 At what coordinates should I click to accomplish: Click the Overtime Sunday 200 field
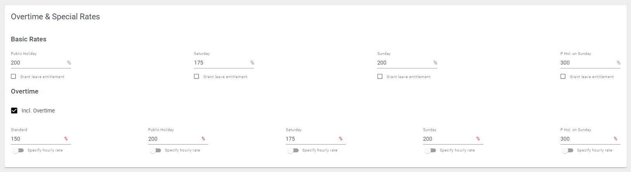pos(453,139)
